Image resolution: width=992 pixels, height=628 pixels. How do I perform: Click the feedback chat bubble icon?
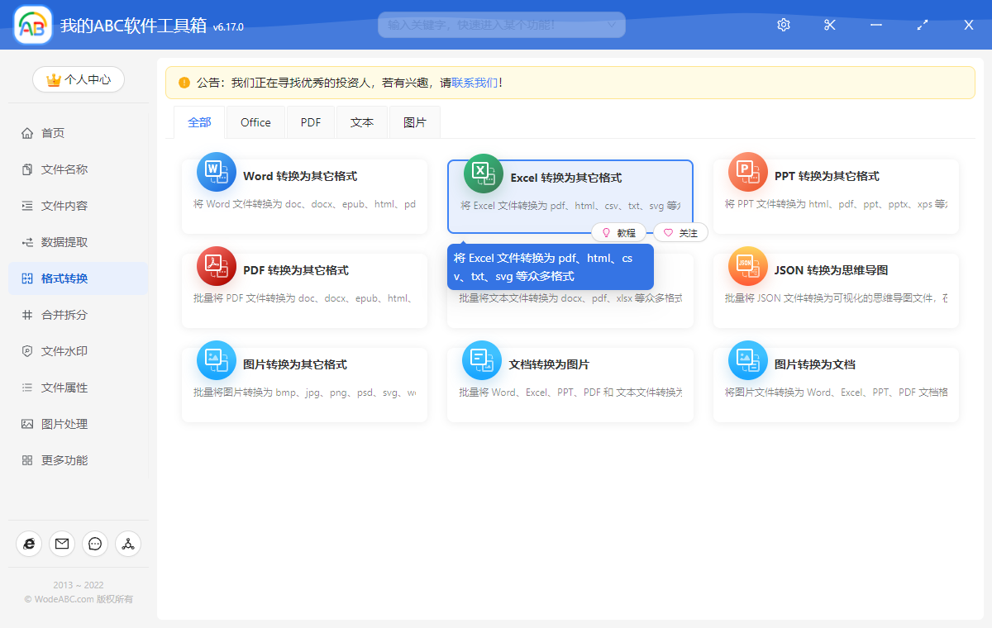click(x=94, y=544)
